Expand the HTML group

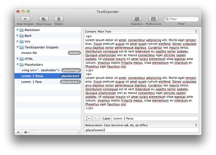tap(18, 58)
